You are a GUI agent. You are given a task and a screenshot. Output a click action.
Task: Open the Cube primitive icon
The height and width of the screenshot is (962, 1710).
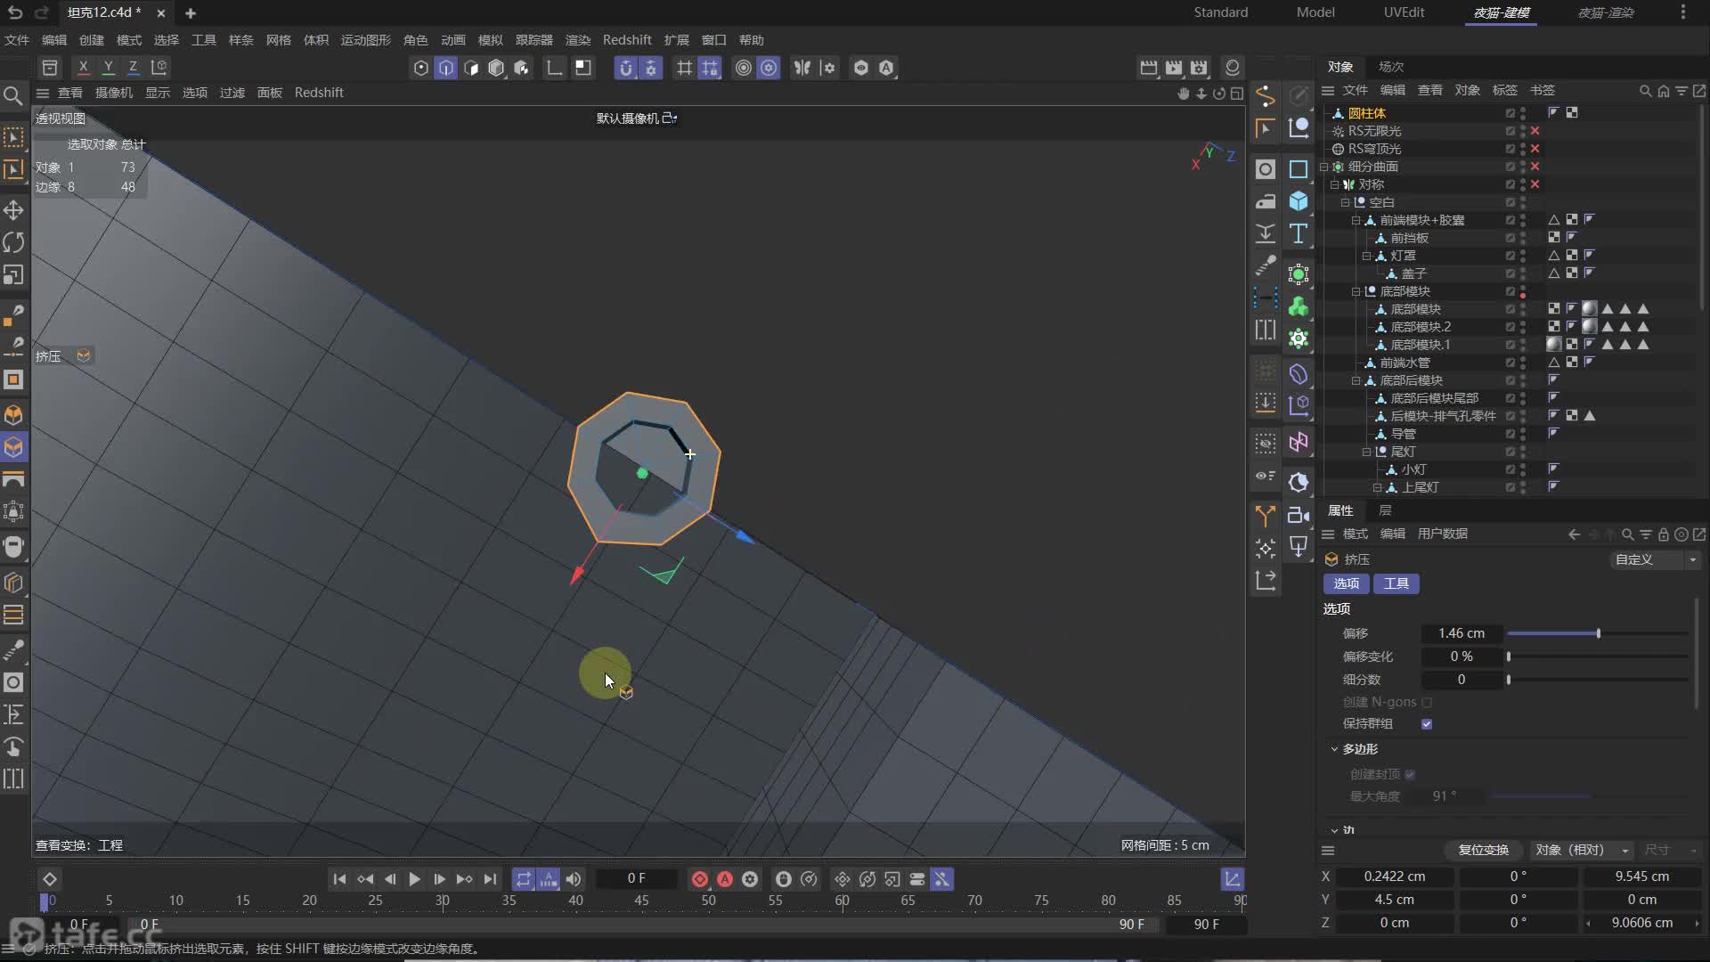pos(1299,201)
